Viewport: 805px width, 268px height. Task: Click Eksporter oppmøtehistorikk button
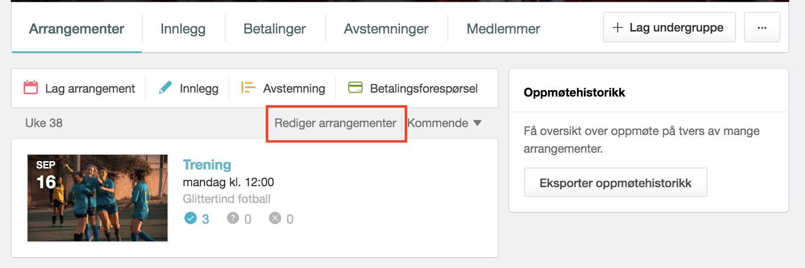click(x=615, y=183)
